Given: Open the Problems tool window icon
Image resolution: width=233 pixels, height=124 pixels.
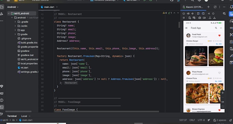Looking at the screenshot, I should tap(2, 100).
